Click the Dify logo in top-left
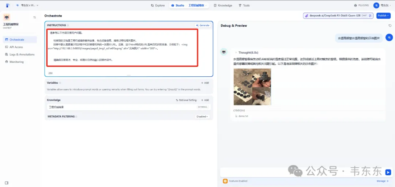Image resolution: width=395 pixels, height=187 pixels. (x=8, y=5)
